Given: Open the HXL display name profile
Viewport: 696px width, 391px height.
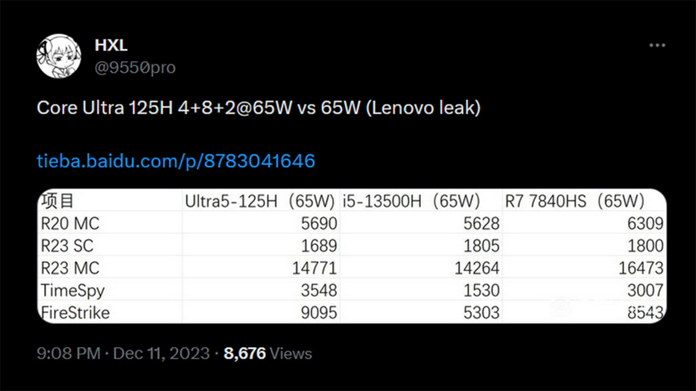Looking at the screenshot, I should tap(111, 45).
